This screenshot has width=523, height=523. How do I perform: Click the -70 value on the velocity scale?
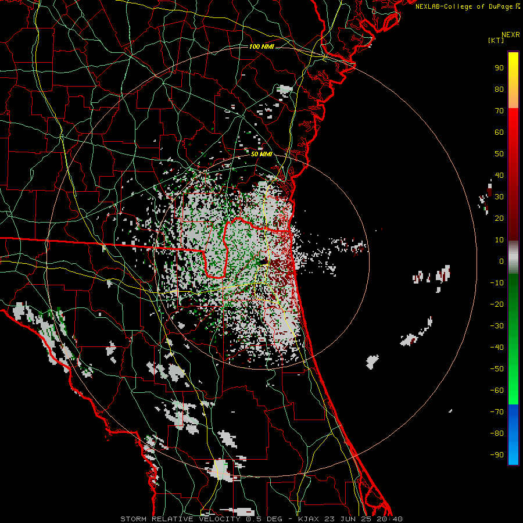tap(497, 412)
